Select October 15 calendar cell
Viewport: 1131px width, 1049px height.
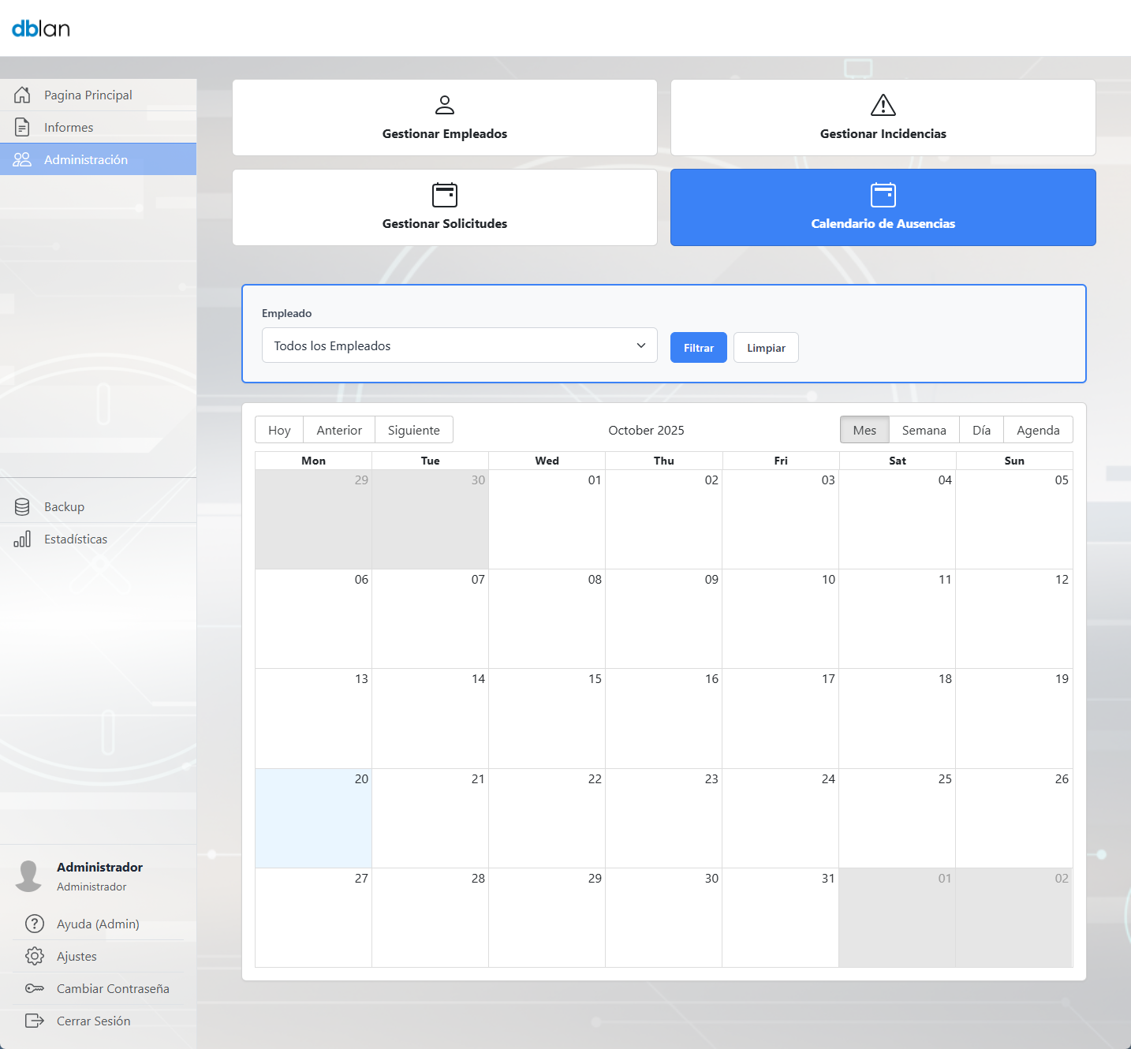[547, 719]
